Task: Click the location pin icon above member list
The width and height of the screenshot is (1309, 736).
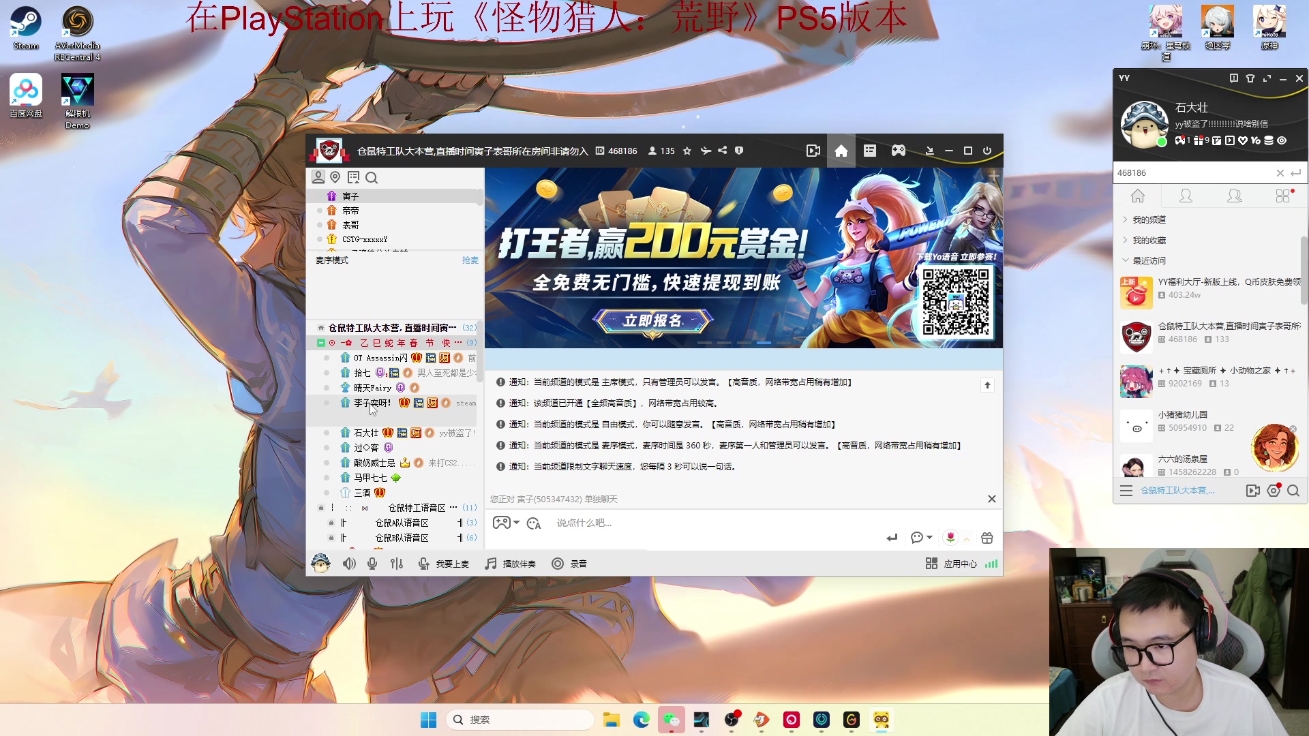Action: (335, 177)
